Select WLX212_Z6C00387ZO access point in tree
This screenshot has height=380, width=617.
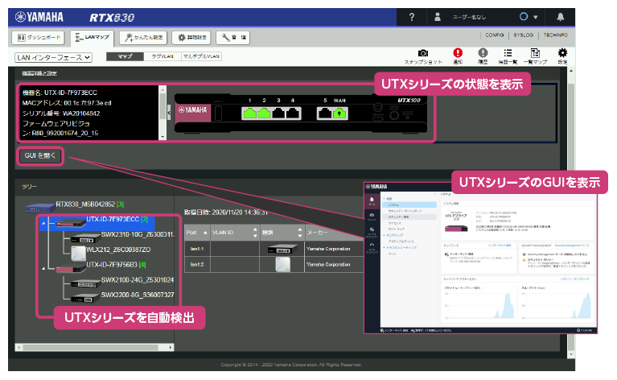[x=118, y=250]
